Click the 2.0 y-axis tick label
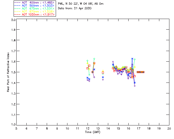Viewport: 174px width, 139px height. (x=13, y=20)
